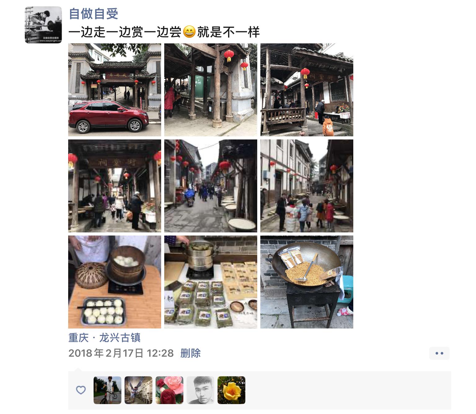The width and height of the screenshot is (476, 414).
Task: Open the winged figure avatar in likes
Action: [x=139, y=390]
